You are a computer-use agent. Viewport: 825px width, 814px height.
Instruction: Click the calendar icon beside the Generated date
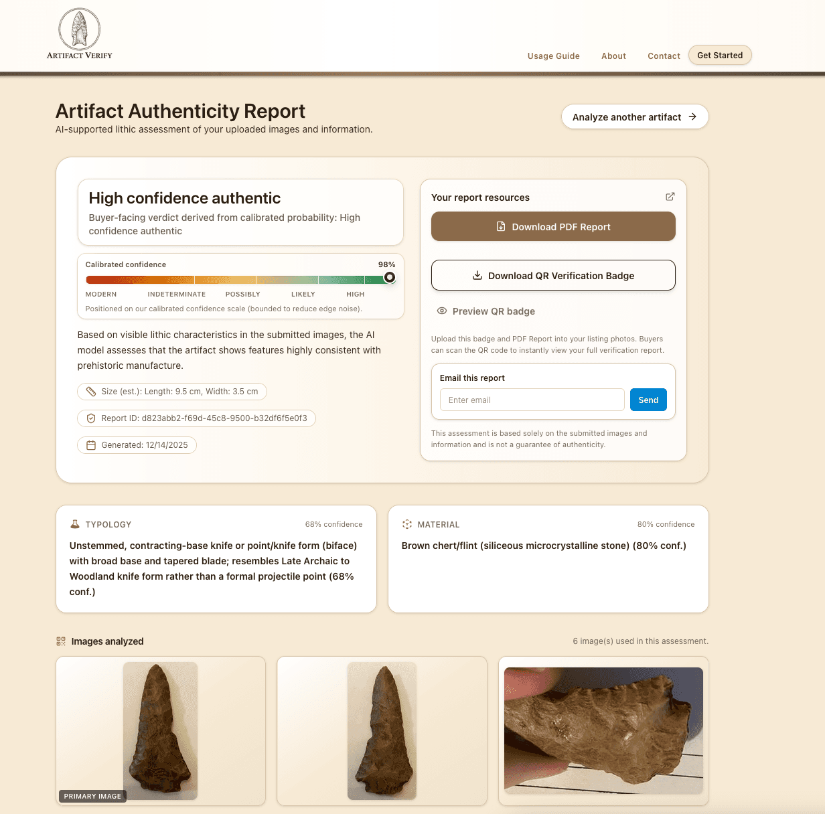pyautogui.click(x=90, y=444)
